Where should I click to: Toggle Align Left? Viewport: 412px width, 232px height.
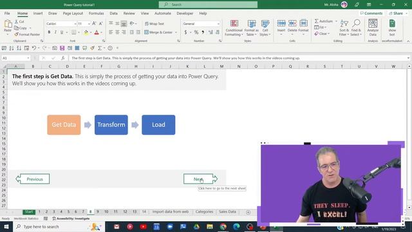click(x=111, y=32)
